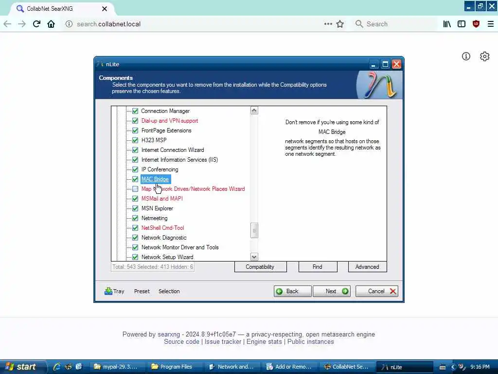
Task: Open the Selection menu
Action: pyautogui.click(x=169, y=291)
